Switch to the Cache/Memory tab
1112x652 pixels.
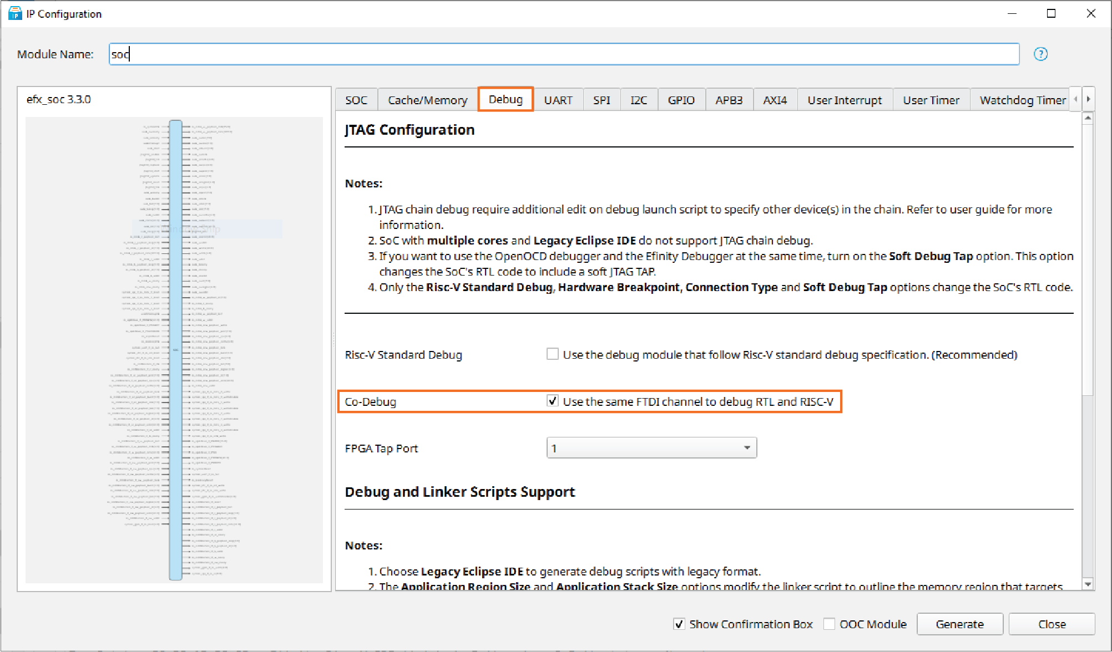427,100
